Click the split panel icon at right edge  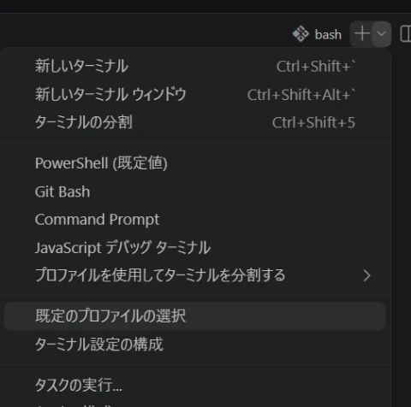point(405,34)
